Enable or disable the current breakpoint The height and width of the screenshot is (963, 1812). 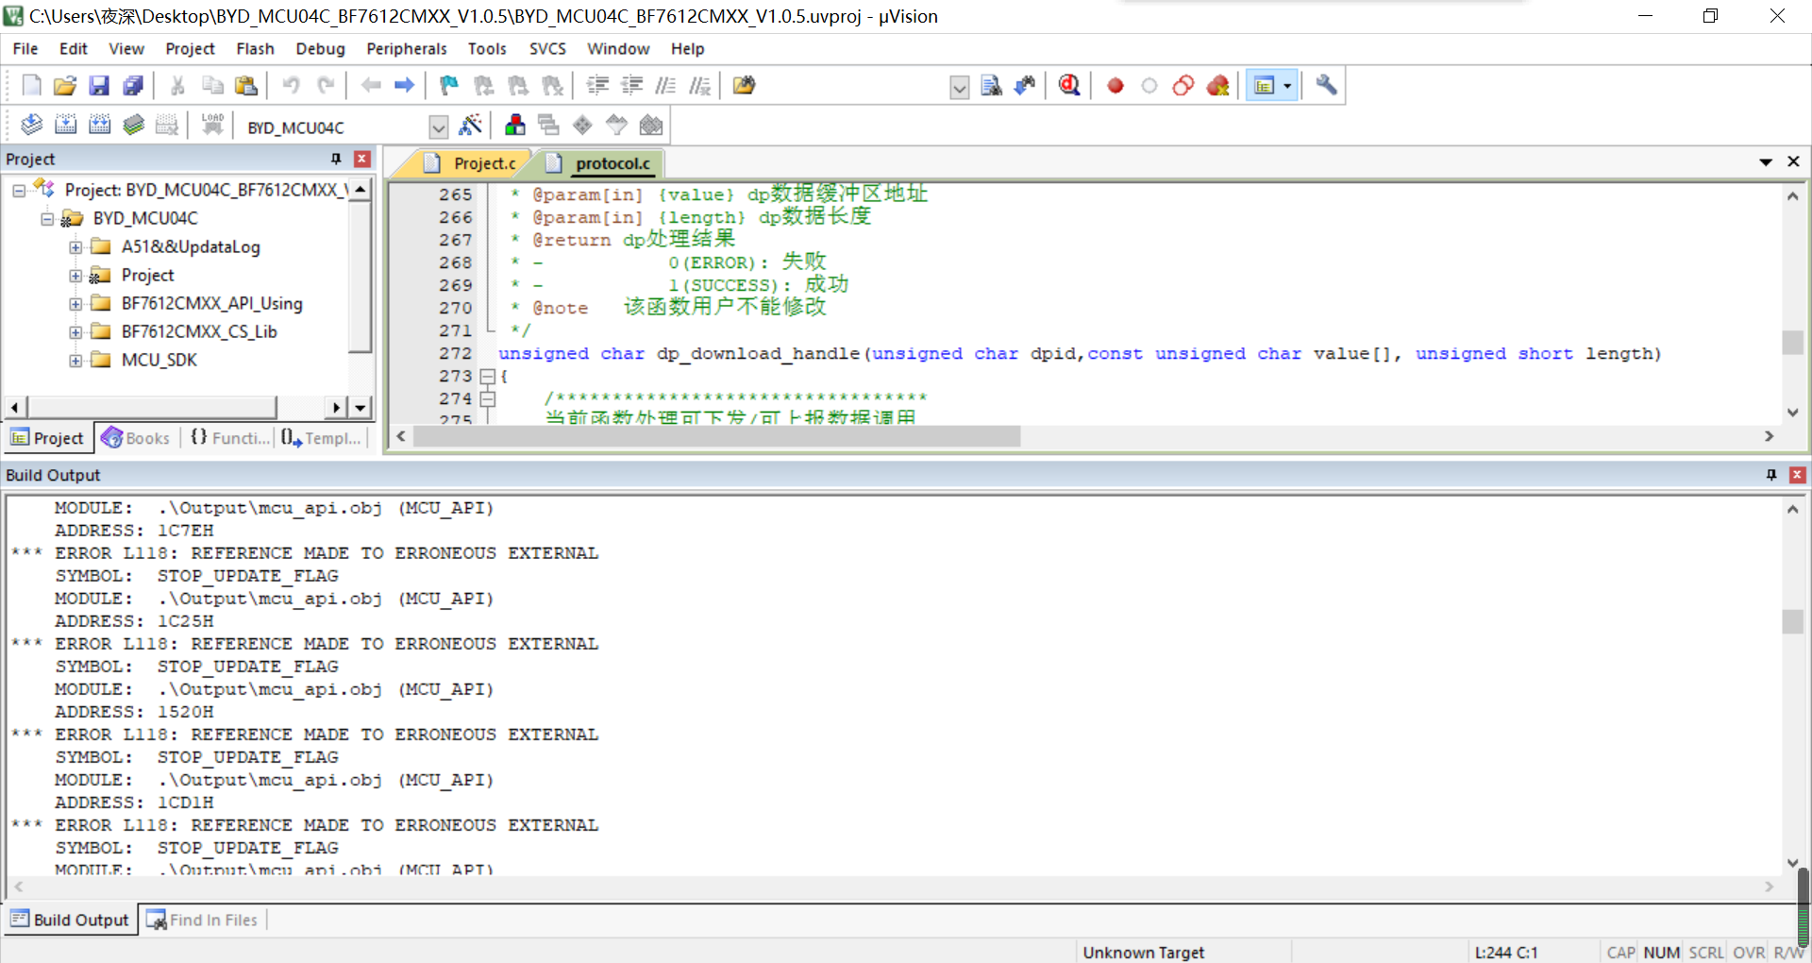pos(1149,86)
